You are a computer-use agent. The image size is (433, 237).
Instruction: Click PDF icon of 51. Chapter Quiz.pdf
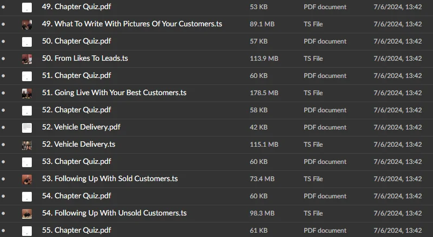coord(27,76)
